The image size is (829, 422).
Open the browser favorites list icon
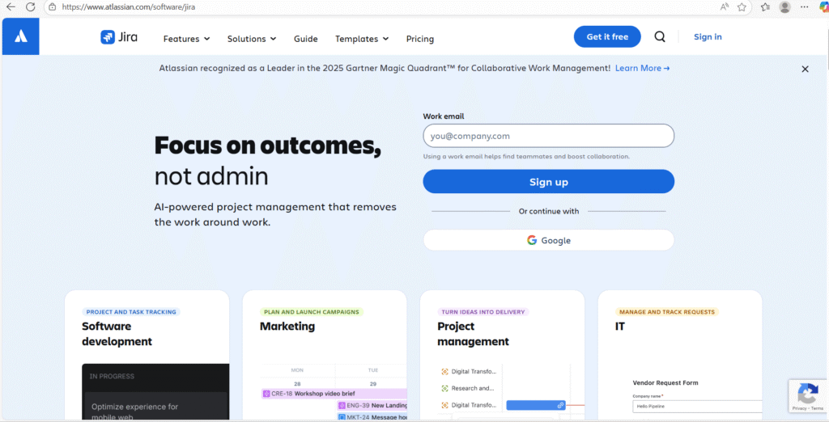pos(765,6)
